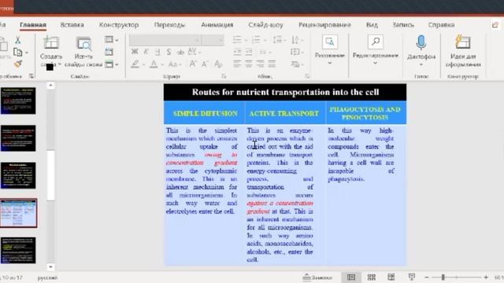Expand the Copy options arrow
504x283 pixels.
pyautogui.click(x=27, y=53)
